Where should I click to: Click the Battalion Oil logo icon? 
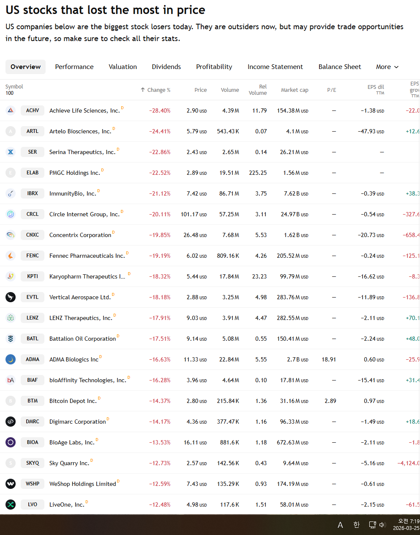[x=11, y=339]
